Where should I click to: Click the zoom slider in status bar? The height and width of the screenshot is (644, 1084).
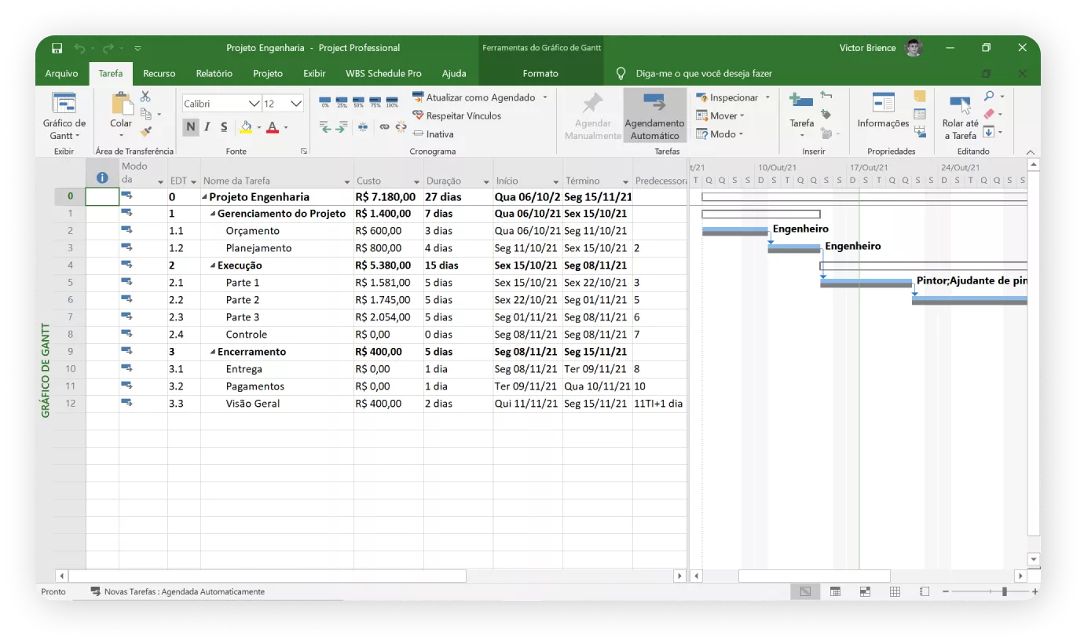tap(1004, 591)
